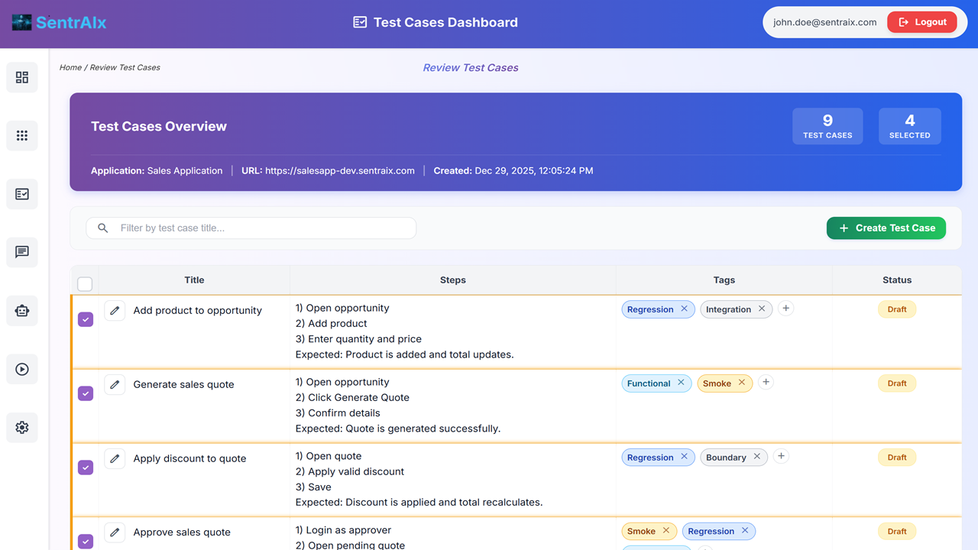This screenshot has height=550, width=978.
Task: Remove Smoke tag from 'Approve sales quote'
Action: [666, 530]
